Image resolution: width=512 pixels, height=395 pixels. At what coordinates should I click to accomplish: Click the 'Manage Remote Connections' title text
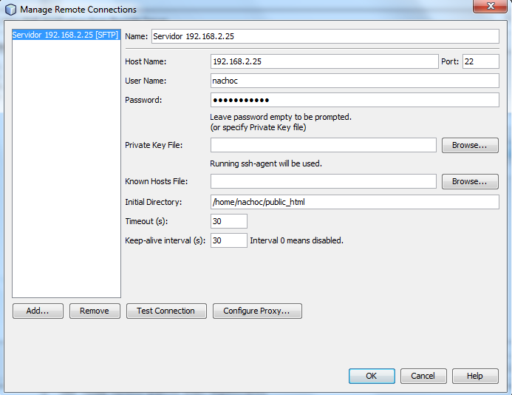click(x=78, y=10)
